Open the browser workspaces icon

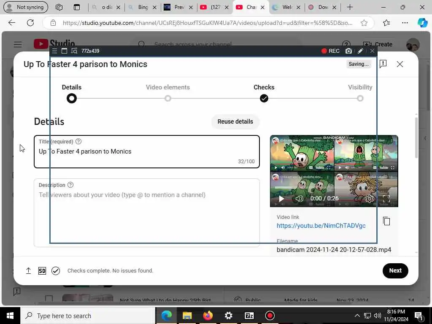pos(59,7)
